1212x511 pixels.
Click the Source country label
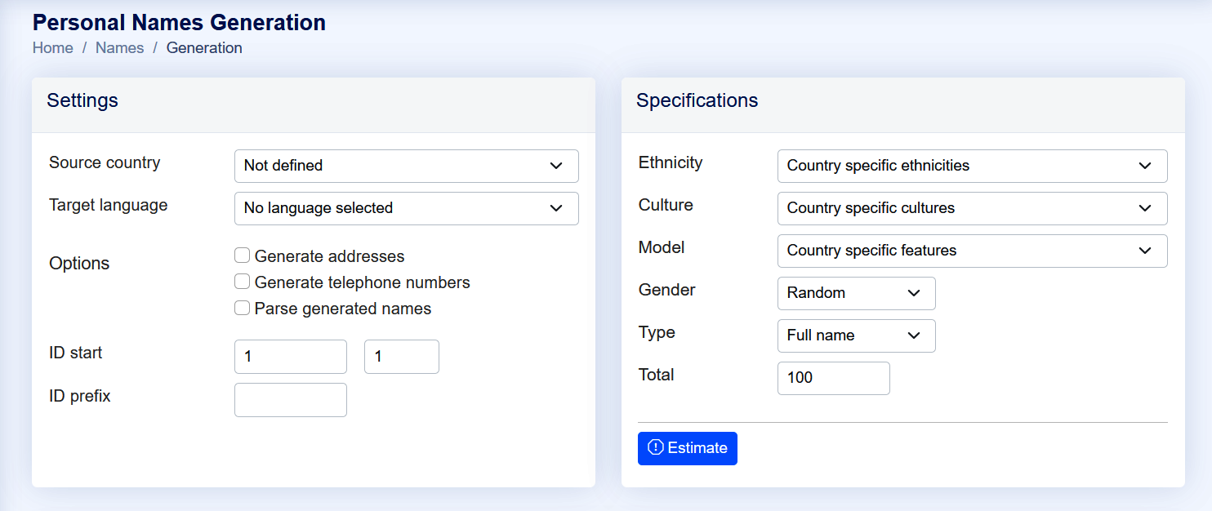click(105, 162)
